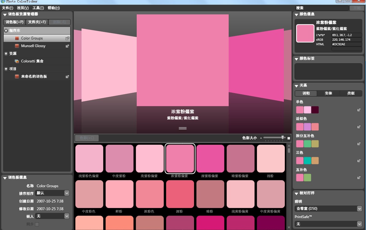Image resolution: width=366 pixels, height=230 pixels.
Task: Click the 色彩(+C) button
Action: [87, 138]
